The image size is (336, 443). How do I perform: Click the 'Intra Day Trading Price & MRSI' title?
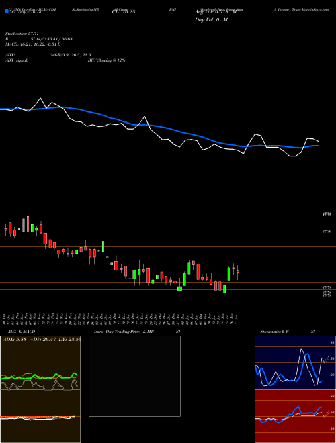[x=137, y=332]
